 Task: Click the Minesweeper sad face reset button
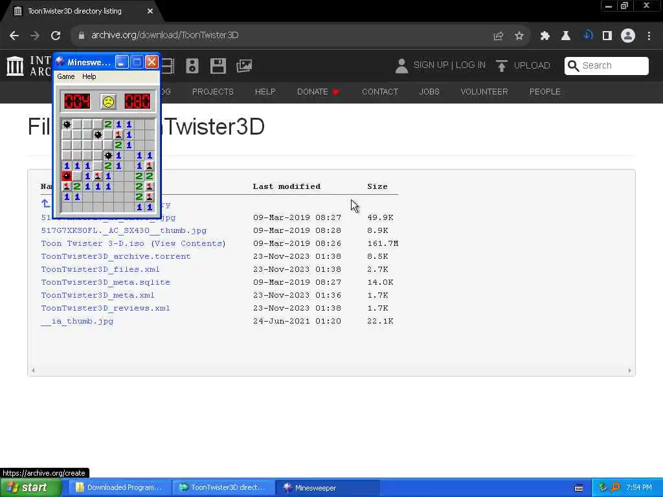pyautogui.click(x=108, y=102)
